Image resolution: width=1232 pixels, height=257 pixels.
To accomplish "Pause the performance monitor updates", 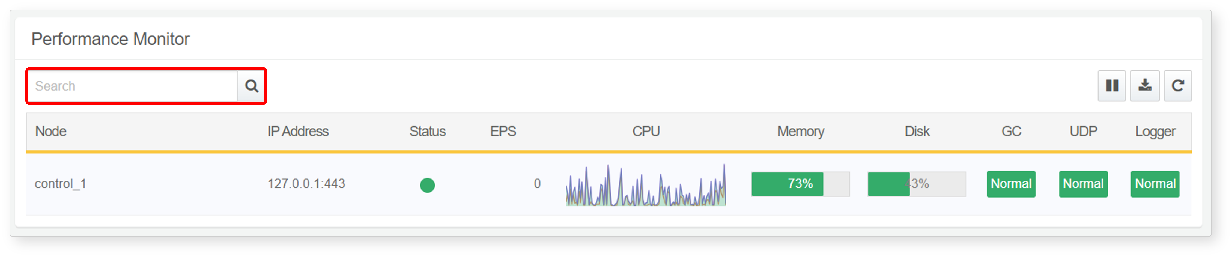I will coord(1111,86).
